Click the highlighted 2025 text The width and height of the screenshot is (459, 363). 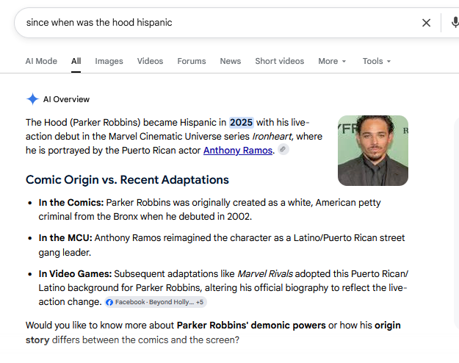(241, 122)
